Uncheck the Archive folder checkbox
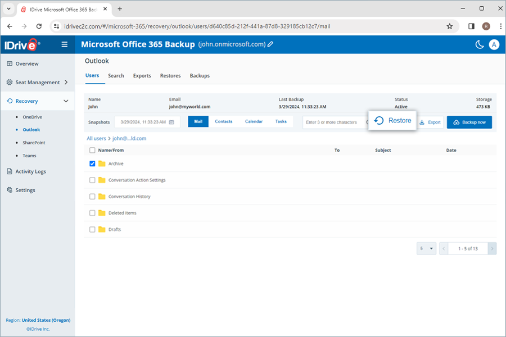 [x=93, y=163]
